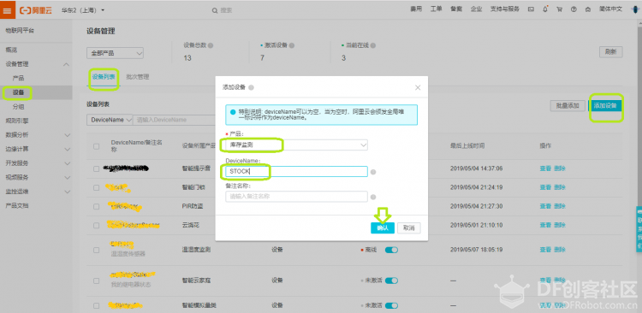Toggle the enable switch in 智能云家庭 row
Viewport: 642px width, 313px height.
tap(391, 281)
